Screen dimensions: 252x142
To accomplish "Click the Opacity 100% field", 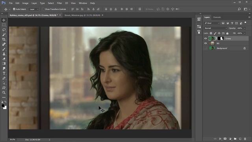I will (240, 28).
